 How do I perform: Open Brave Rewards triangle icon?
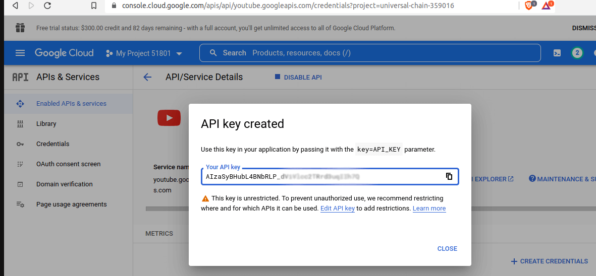547,6
